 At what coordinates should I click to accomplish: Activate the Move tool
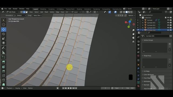(4, 30)
